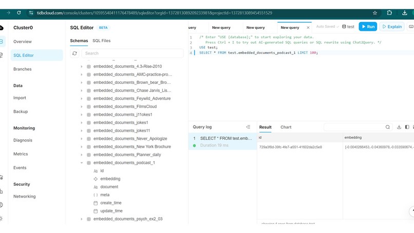The width and height of the screenshot is (414, 233).
Task: Open site information icon in address bar
Action: click(31, 13)
